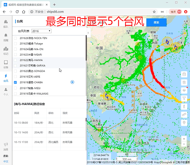Zoom in the map with plus button
The height and width of the screenshot is (165, 190).
point(184,139)
